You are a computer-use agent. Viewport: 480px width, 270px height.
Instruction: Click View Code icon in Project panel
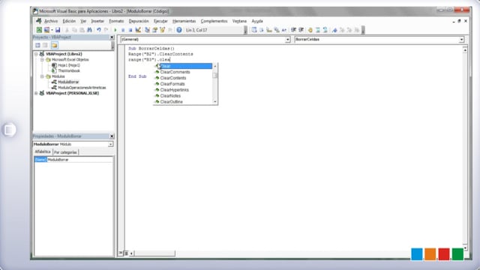(37, 45)
